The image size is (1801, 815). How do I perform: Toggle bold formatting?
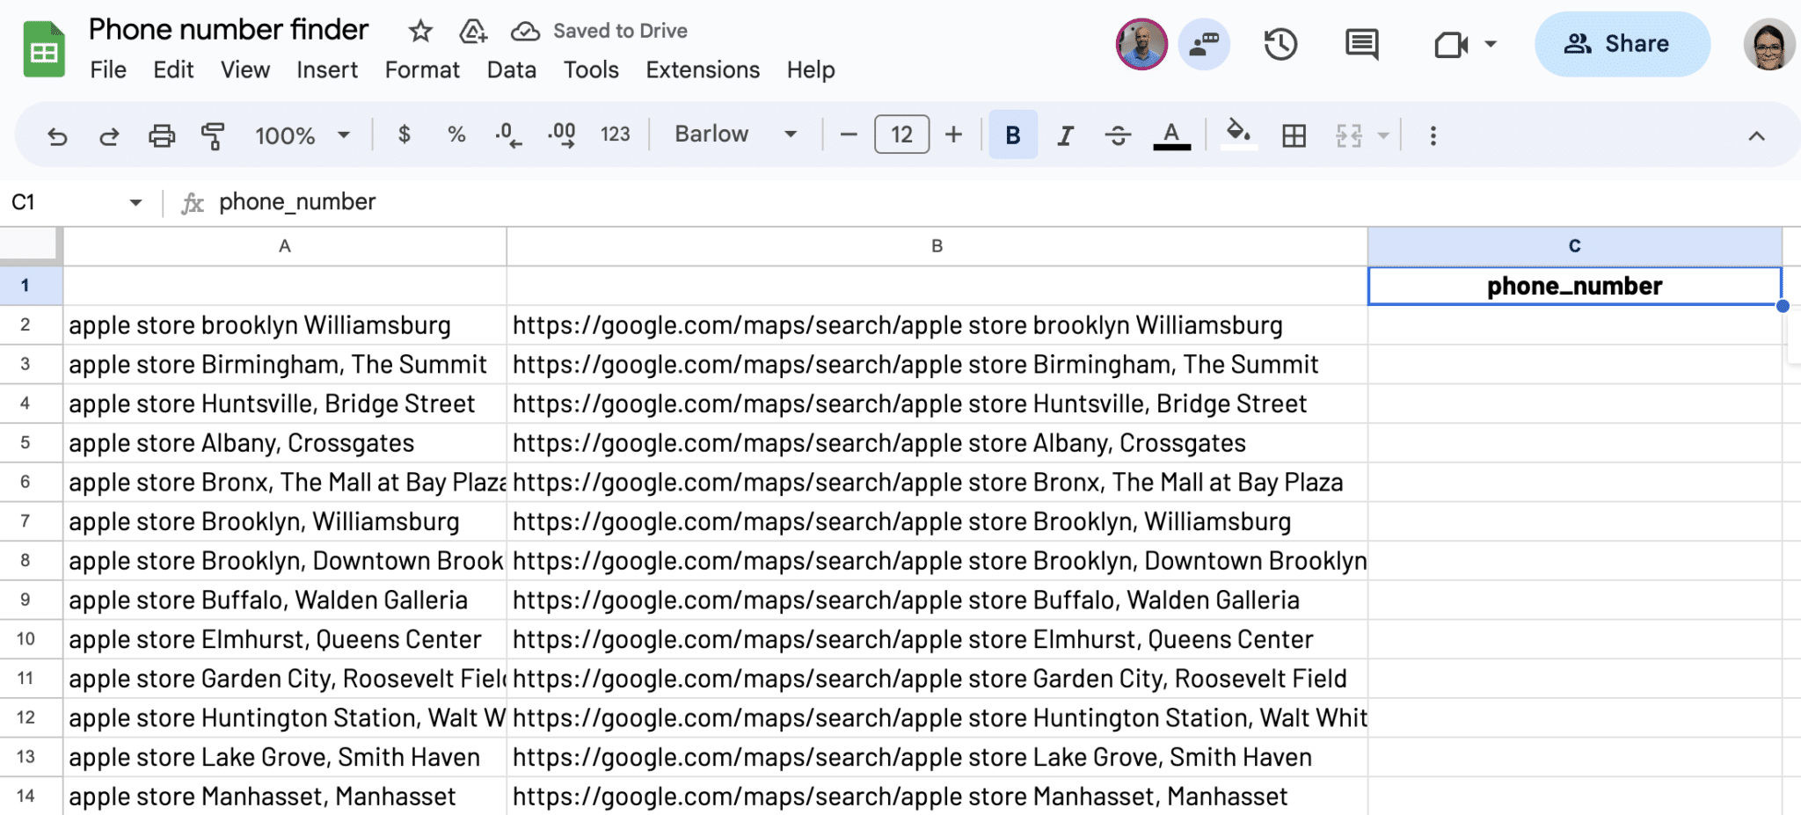pos(1013,135)
